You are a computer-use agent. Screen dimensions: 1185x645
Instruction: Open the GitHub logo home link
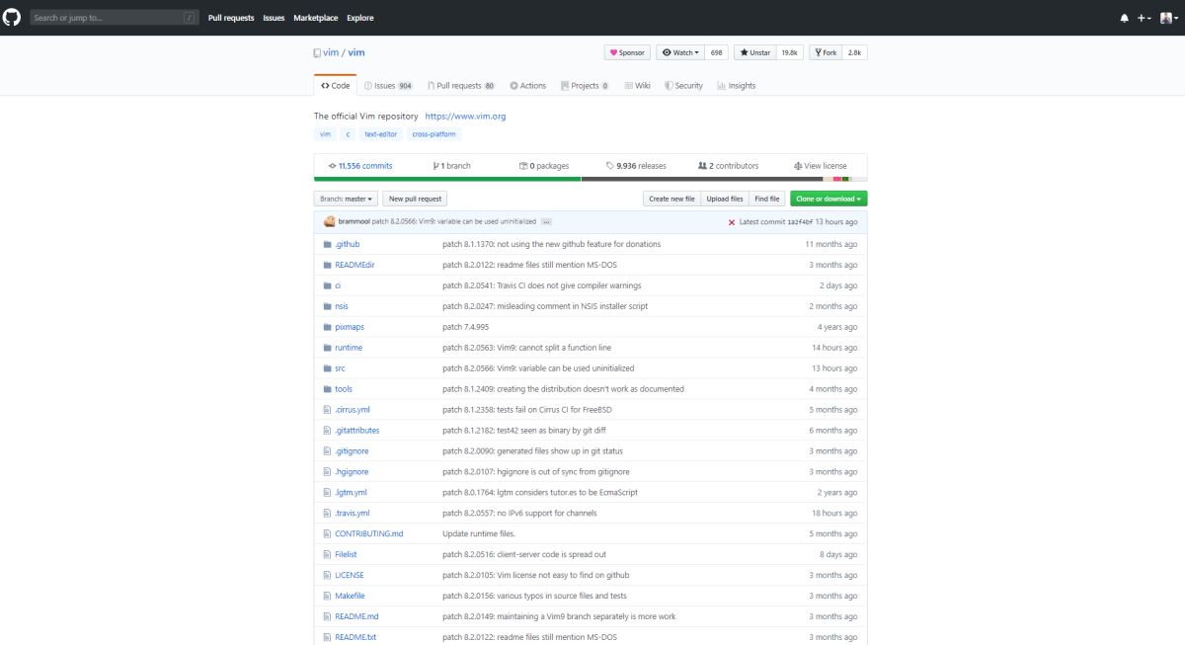pos(13,18)
